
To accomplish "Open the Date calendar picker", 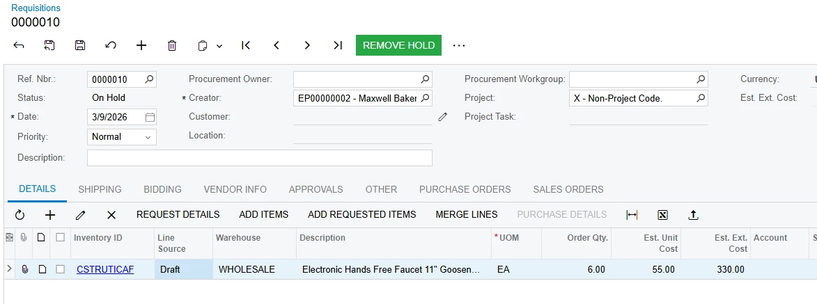I will (150, 117).
